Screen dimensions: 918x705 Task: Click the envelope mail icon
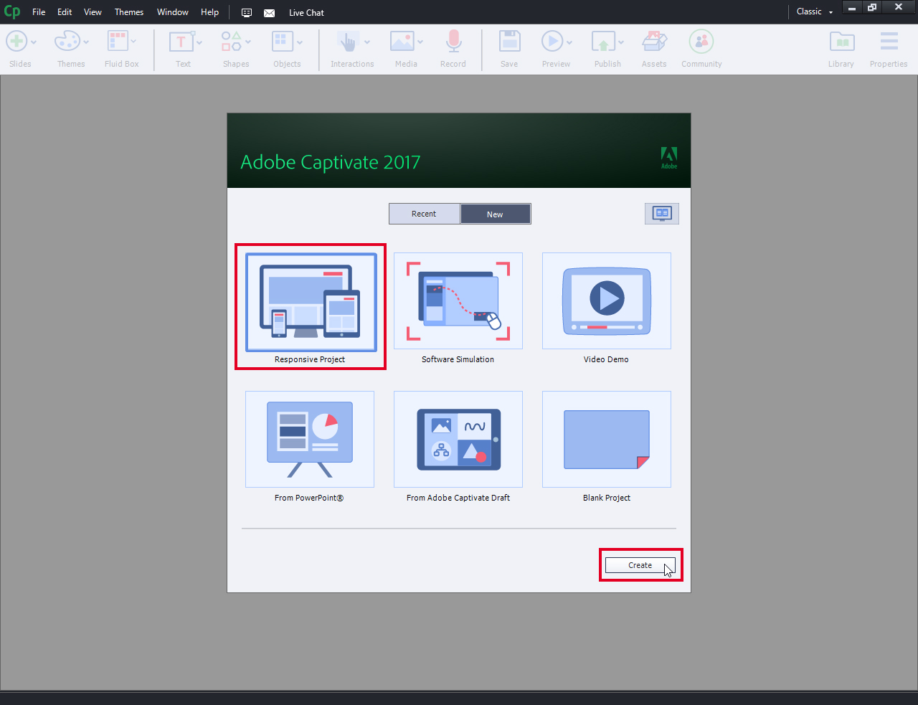click(269, 13)
